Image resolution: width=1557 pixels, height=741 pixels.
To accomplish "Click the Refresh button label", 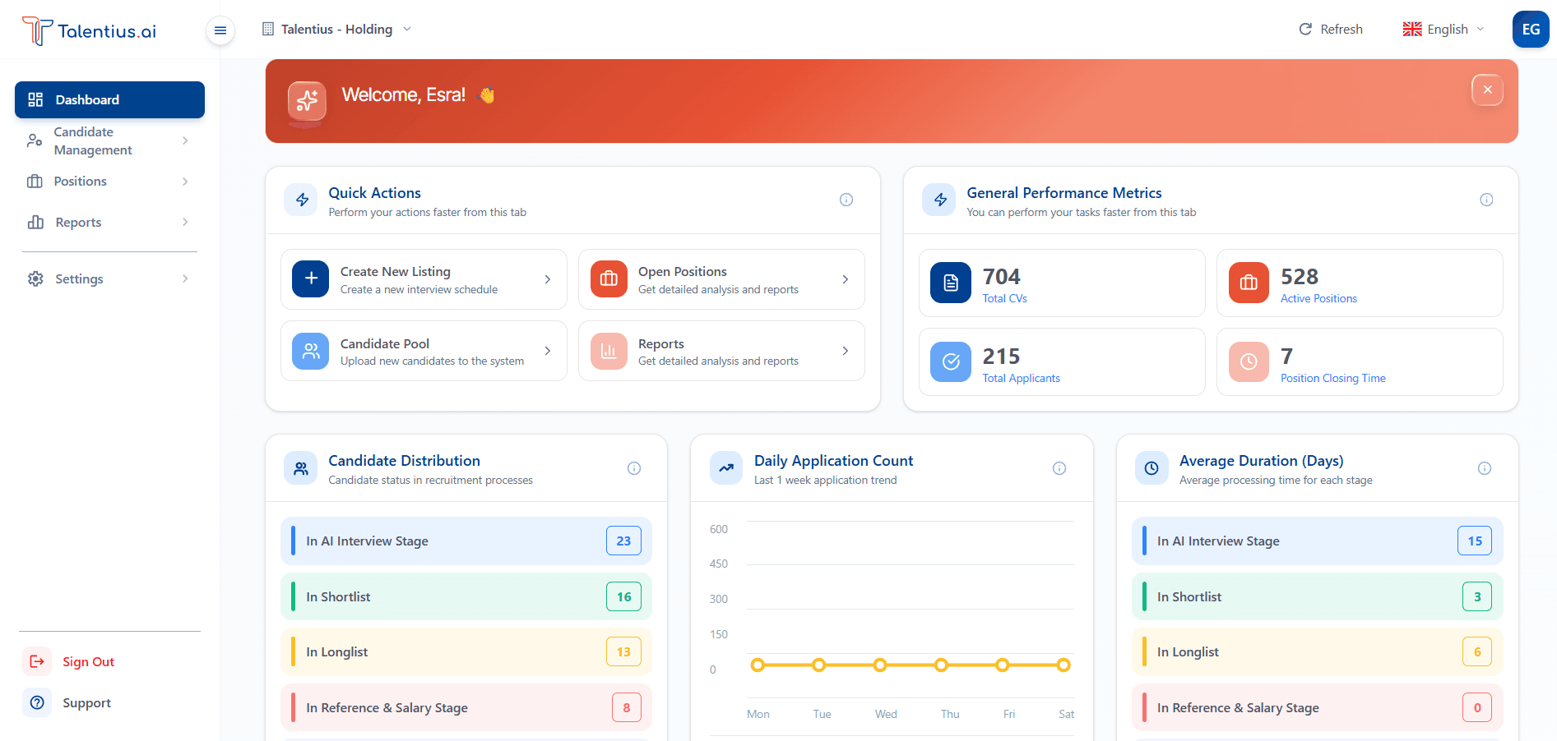I will click(1342, 29).
